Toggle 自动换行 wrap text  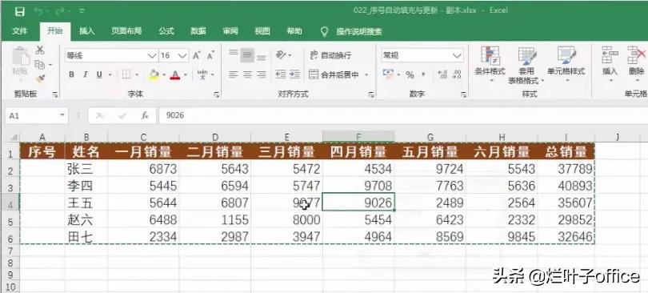pos(330,55)
